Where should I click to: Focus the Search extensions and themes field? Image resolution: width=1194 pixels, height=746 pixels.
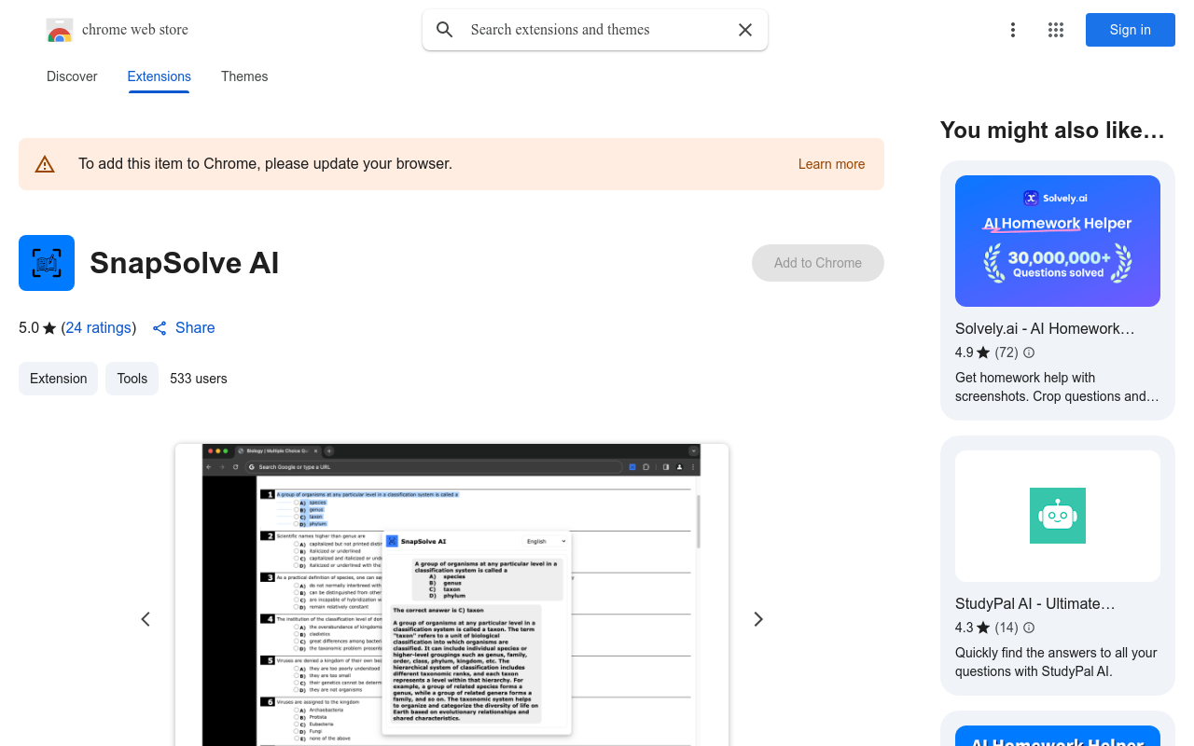click(x=595, y=30)
